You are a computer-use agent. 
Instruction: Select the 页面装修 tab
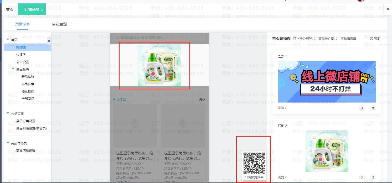click(x=23, y=24)
